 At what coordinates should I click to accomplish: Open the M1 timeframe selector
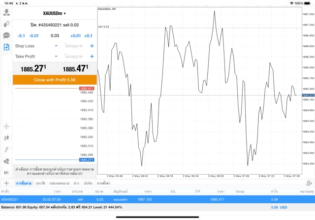click(x=6, y=173)
